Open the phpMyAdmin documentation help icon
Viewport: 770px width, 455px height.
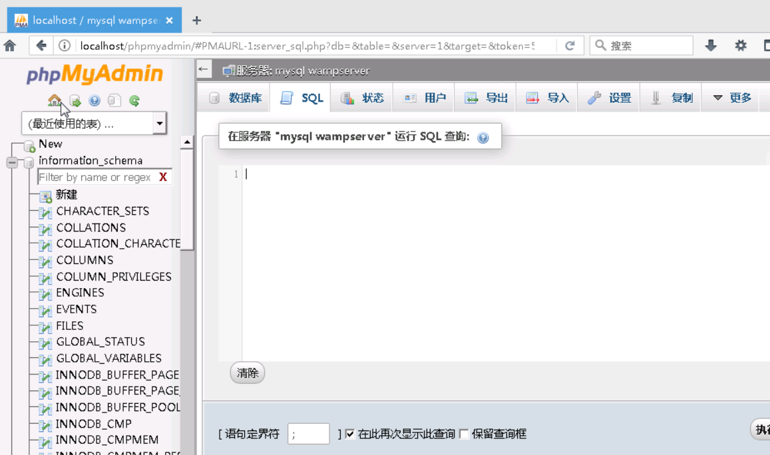pos(95,100)
